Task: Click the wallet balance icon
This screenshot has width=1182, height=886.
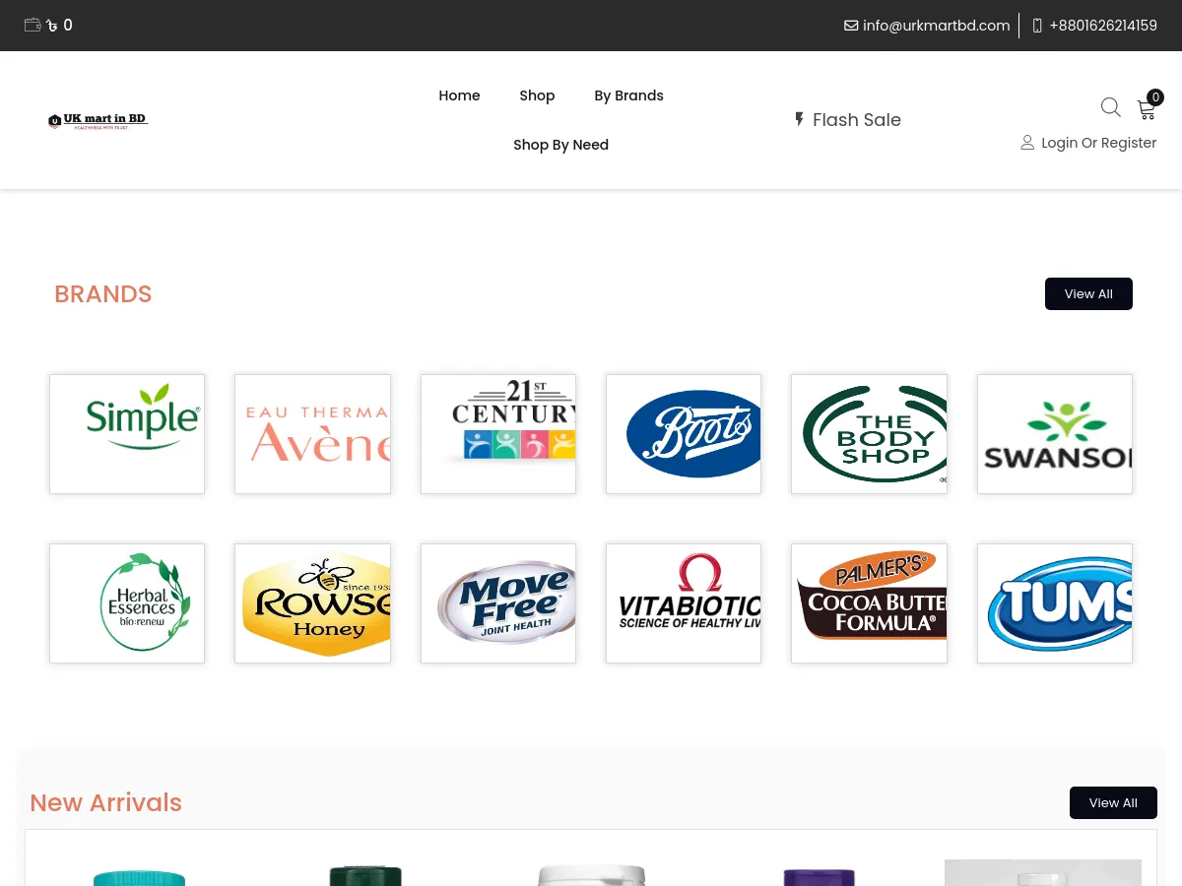Action: [x=33, y=26]
